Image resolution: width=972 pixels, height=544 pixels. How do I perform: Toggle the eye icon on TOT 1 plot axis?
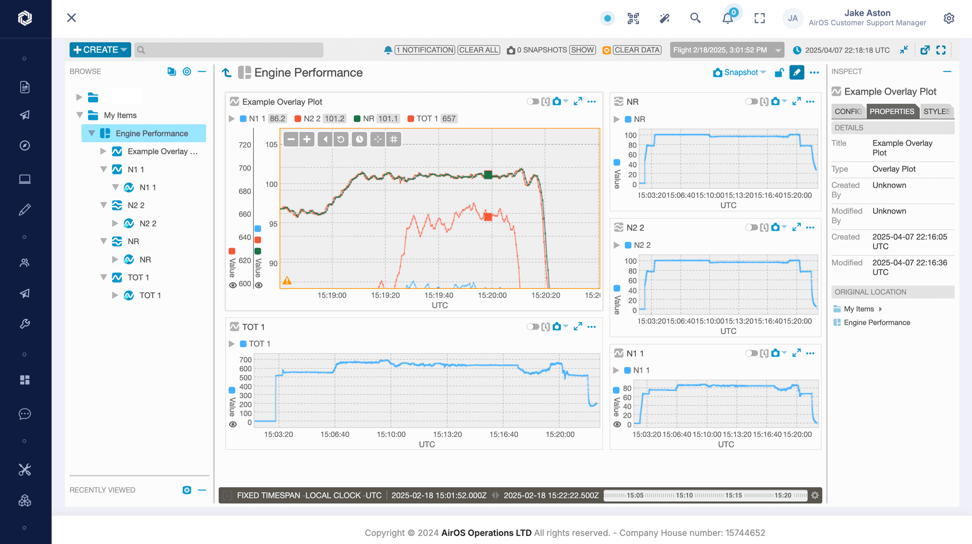[233, 425]
